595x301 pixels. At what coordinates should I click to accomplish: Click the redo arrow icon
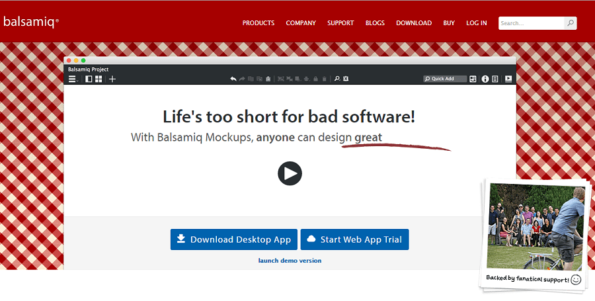click(x=242, y=79)
